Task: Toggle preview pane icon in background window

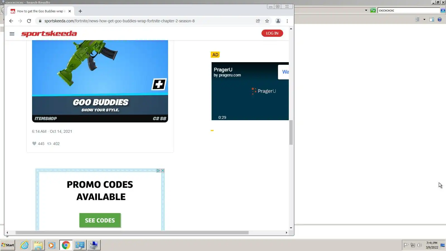Action: pos(432,20)
